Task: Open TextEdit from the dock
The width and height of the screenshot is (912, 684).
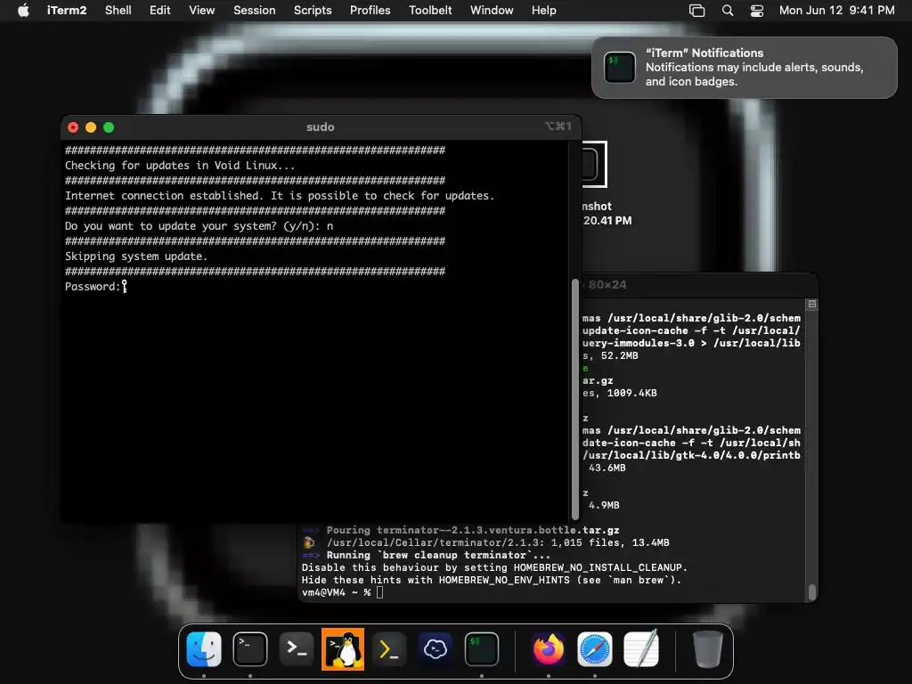Action: pyautogui.click(x=641, y=649)
